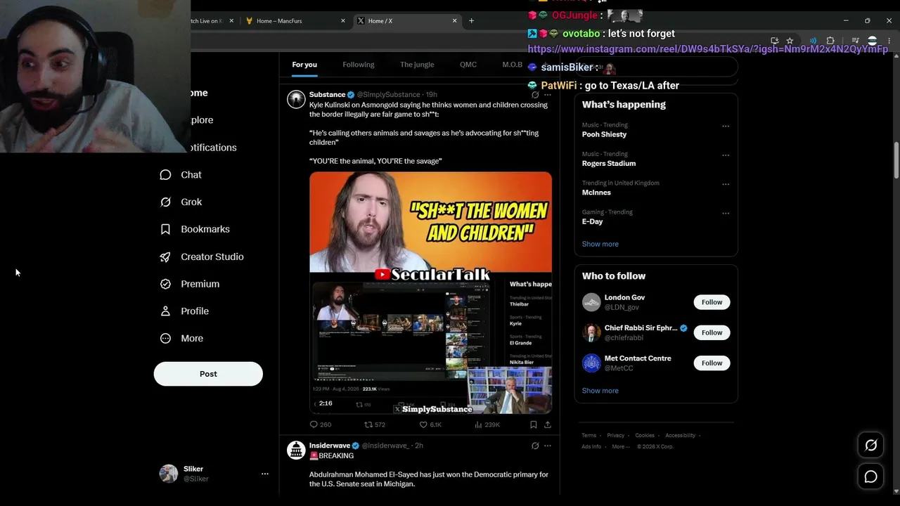
Task: Open the McInnes trending topic
Action: [596, 193]
